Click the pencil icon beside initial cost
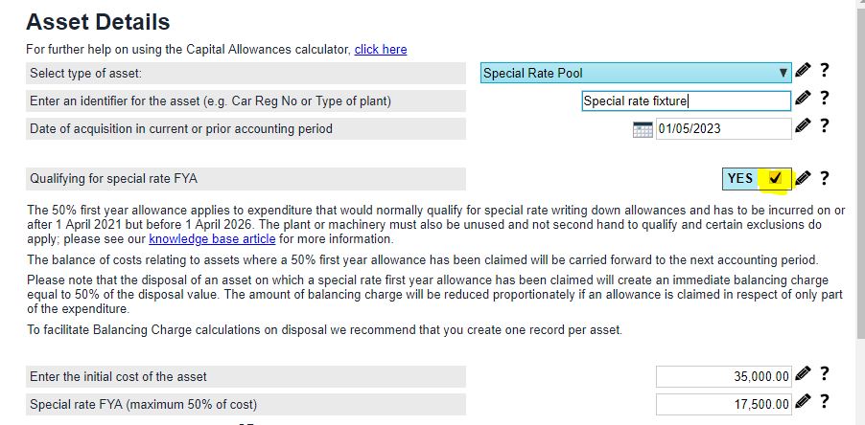Image resolution: width=865 pixels, height=425 pixels. pos(803,374)
